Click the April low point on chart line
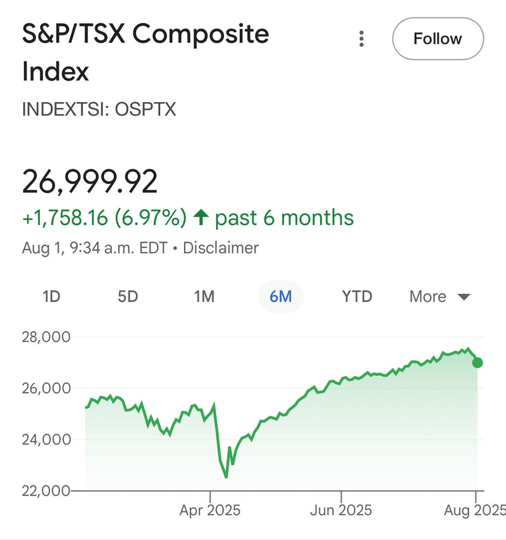The height and width of the screenshot is (540, 506). pos(226,477)
